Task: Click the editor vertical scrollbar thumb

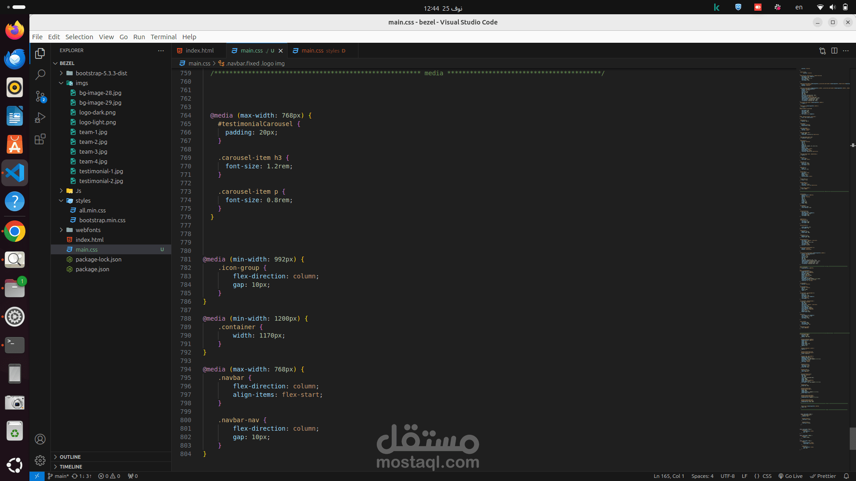Action: [852, 438]
